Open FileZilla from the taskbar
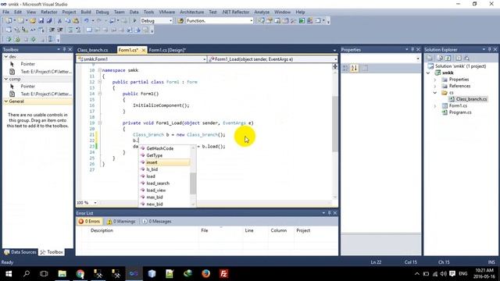Viewport: 500px width, 281px height. coord(224,274)
